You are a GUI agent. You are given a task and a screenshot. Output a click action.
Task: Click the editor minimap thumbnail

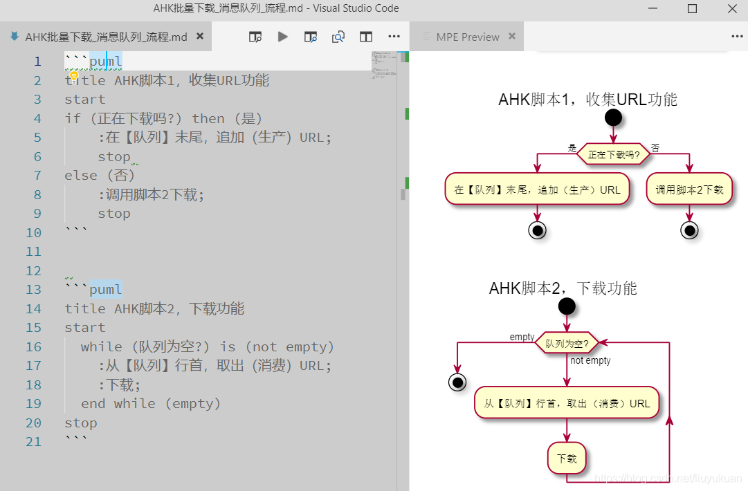[x=384, y=64]
